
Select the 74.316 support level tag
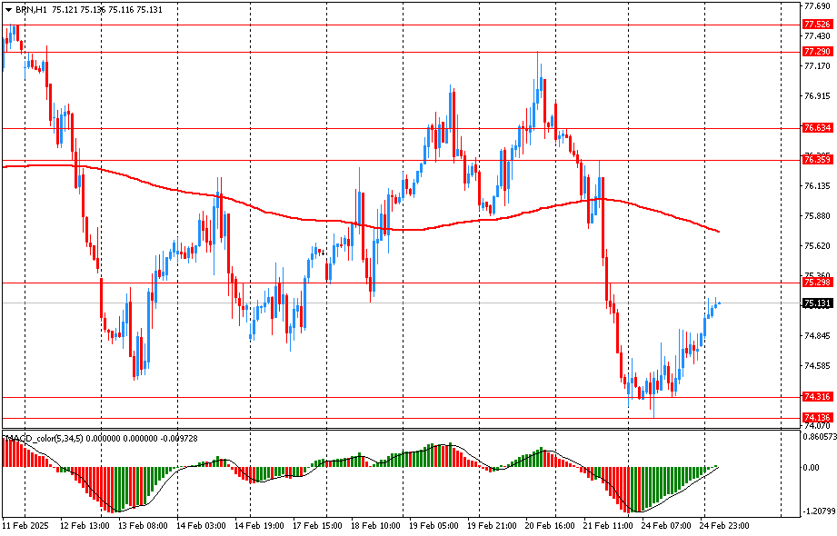coord(818,397)
